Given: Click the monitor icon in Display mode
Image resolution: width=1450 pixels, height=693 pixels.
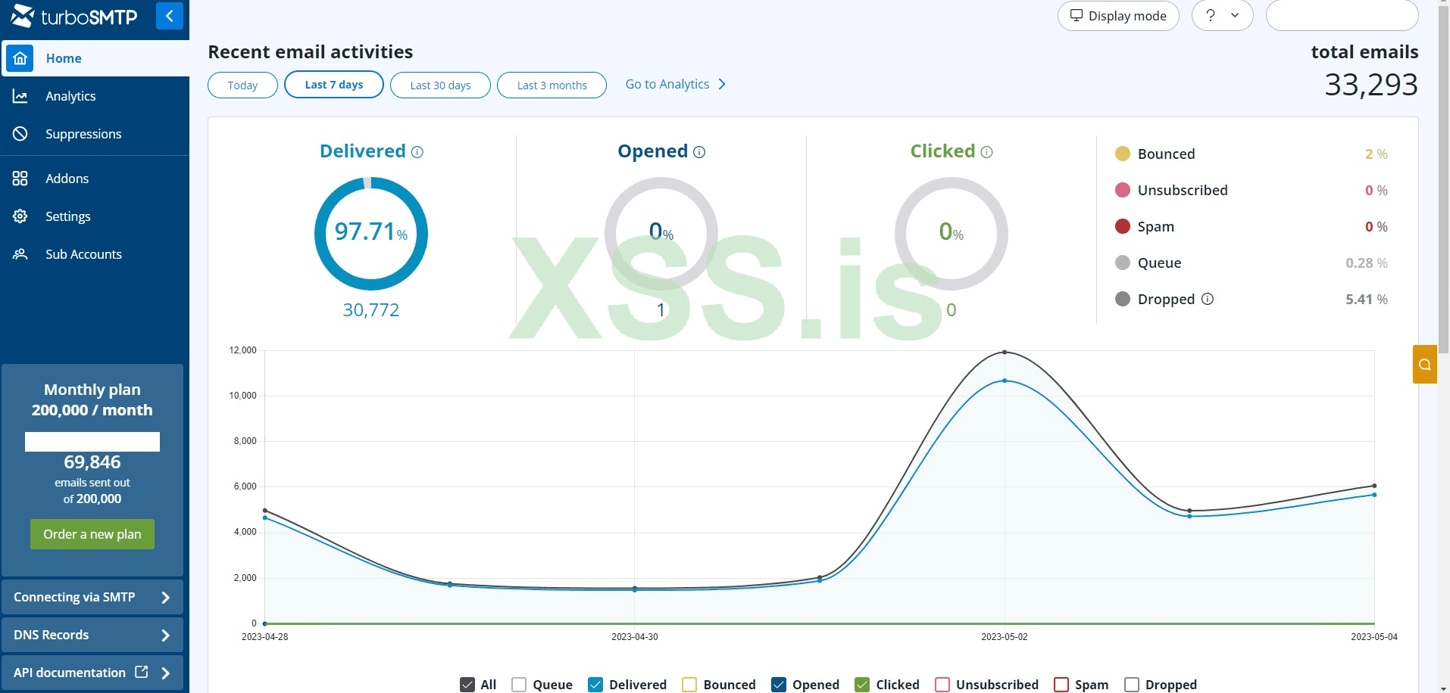Looking at the screenshot, I should click(x=1077, y=15).
